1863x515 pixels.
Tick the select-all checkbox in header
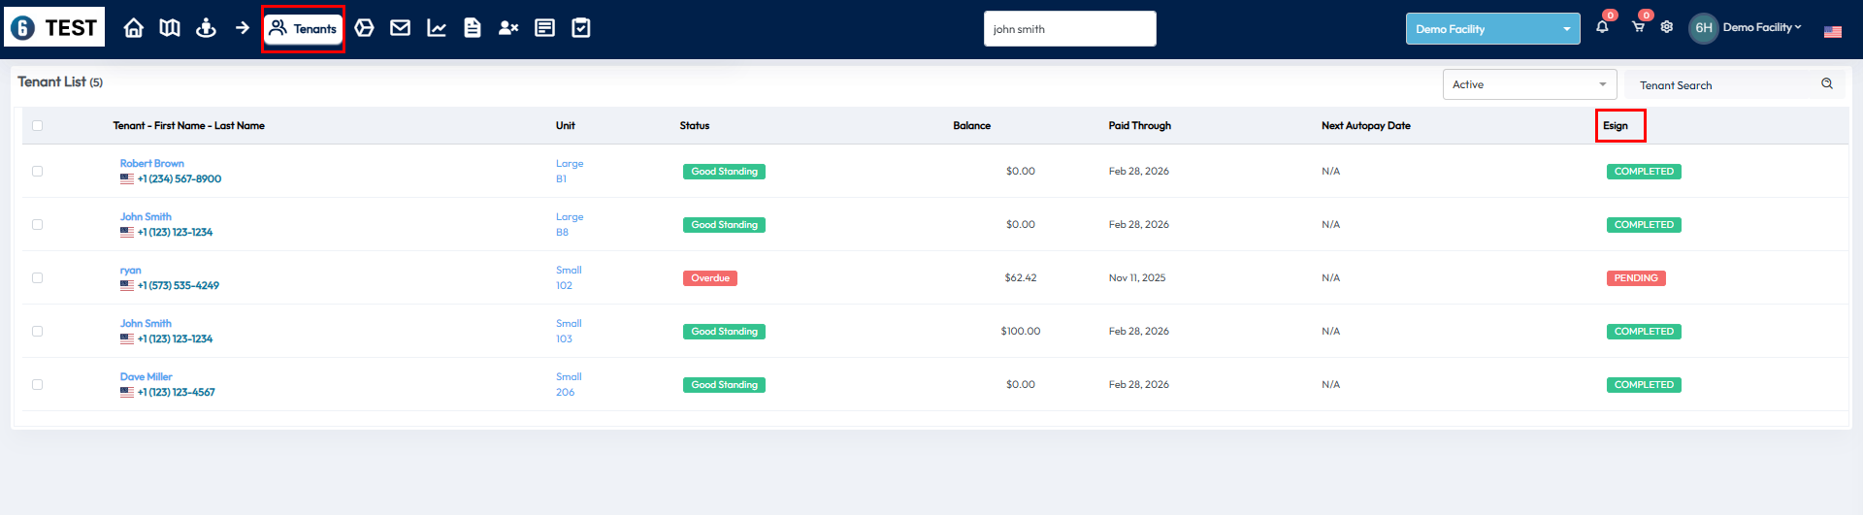38,126
